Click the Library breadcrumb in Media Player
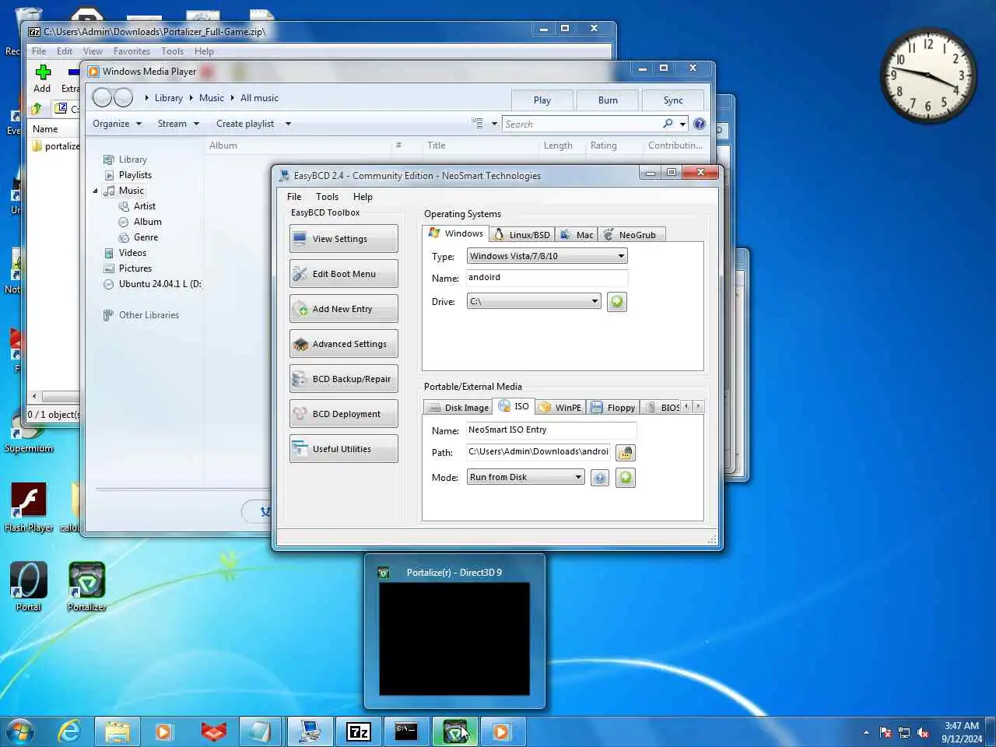Viewport: 996px width, 747px height. coord(168,98)
